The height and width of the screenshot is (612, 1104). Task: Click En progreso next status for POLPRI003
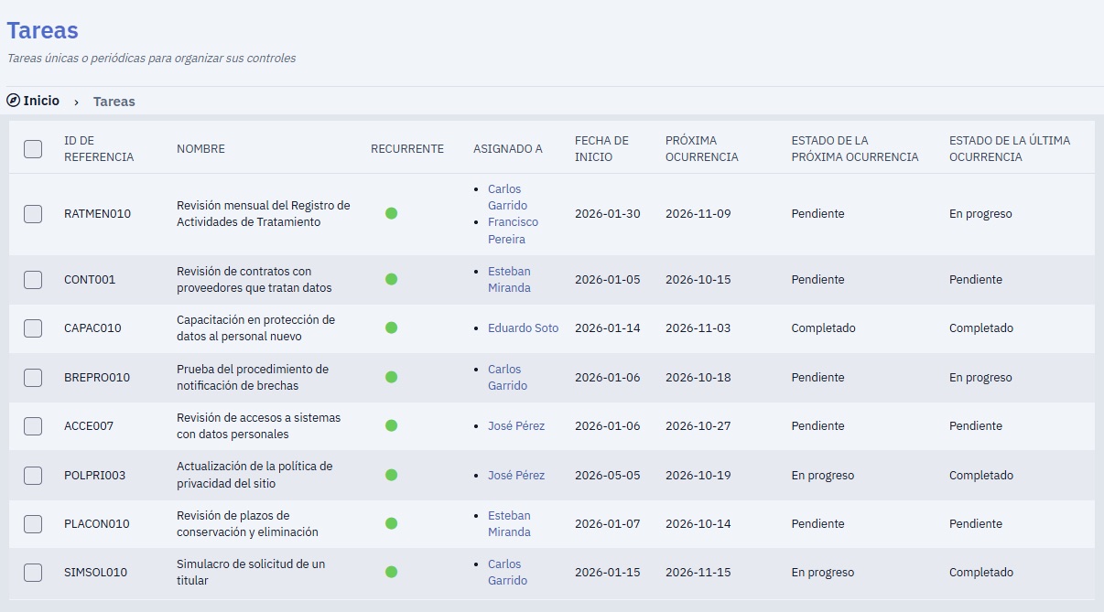coord(823,475)
